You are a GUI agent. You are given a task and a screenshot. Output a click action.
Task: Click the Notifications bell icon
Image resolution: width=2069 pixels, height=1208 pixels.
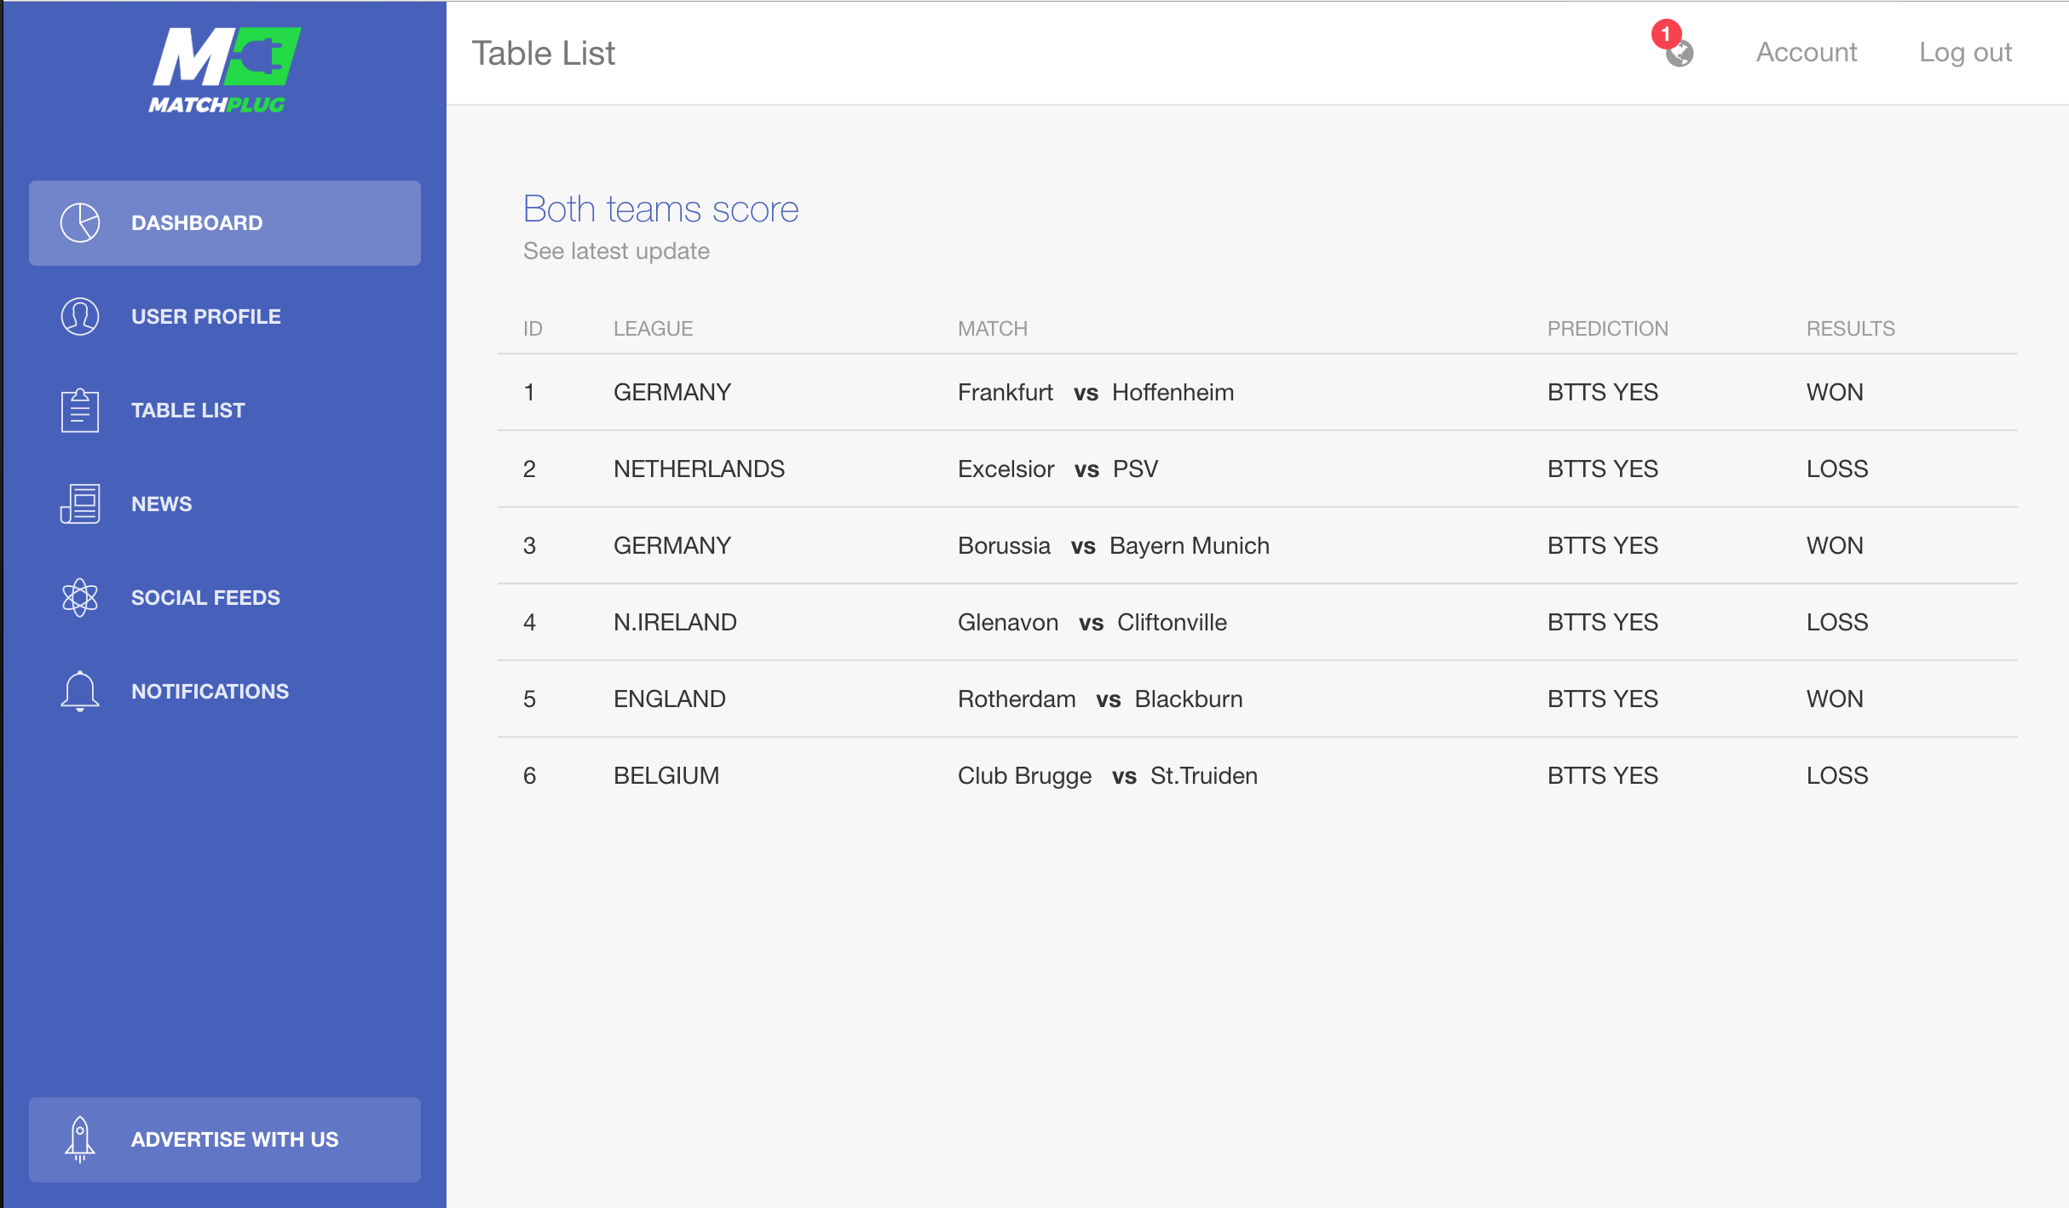click(80, 691)
